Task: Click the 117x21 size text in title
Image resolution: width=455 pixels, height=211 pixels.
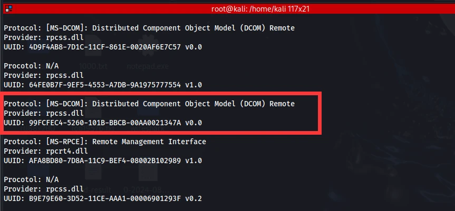Action: [x=299, y=9]
